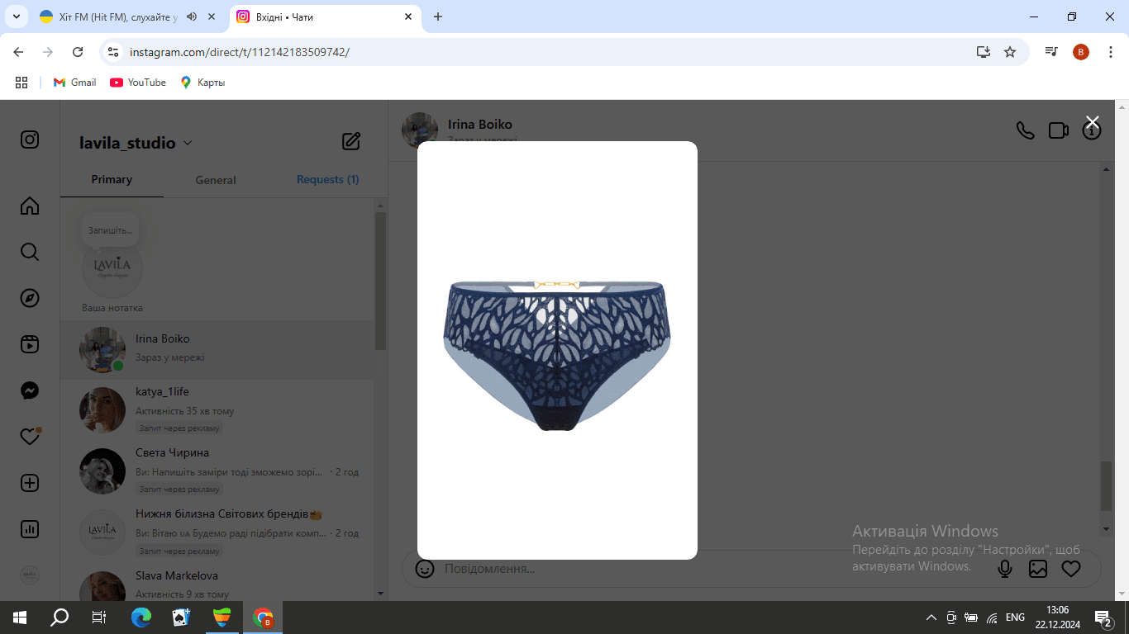Bookmark this page with star icon

pyautogui.click(x=1010, y=52)
